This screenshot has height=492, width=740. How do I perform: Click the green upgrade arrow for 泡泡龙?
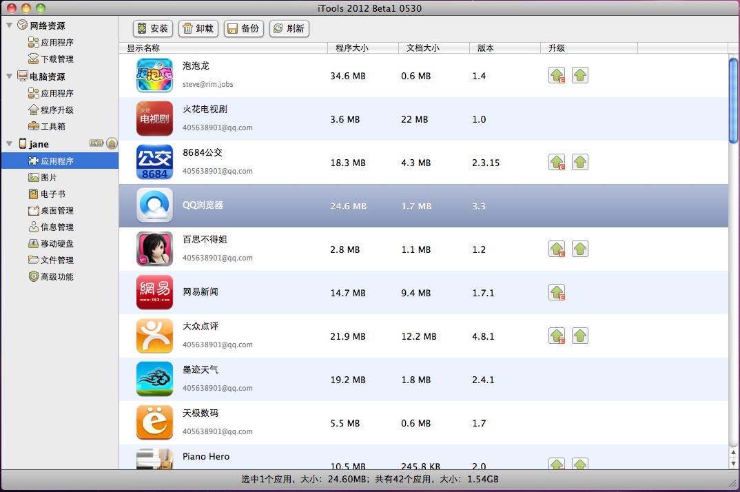(556, 76)
